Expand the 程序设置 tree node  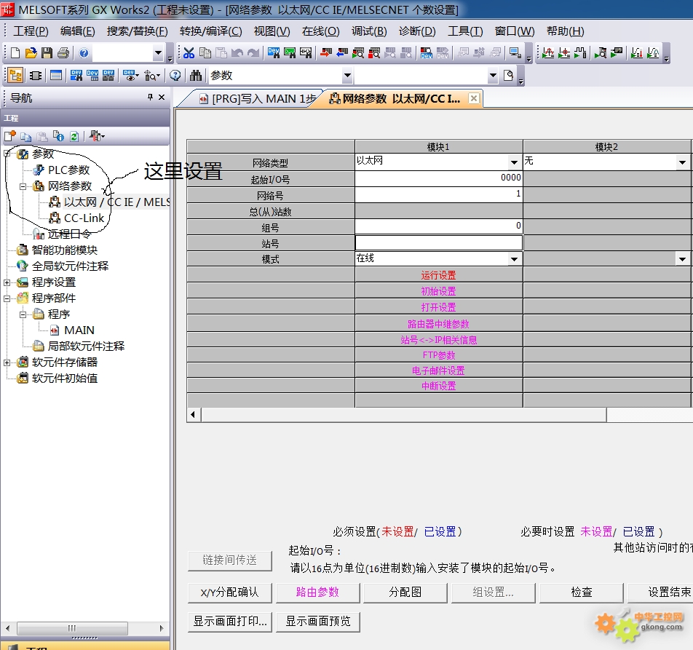(7, 282)
